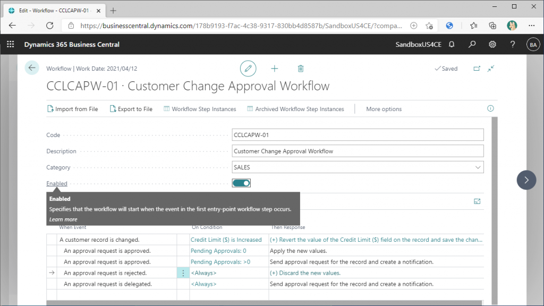Open condition Credit Limit ($) is Increased
Viewport: 544px width, 306px height.
pyautogui.click(x=226, y=240)
